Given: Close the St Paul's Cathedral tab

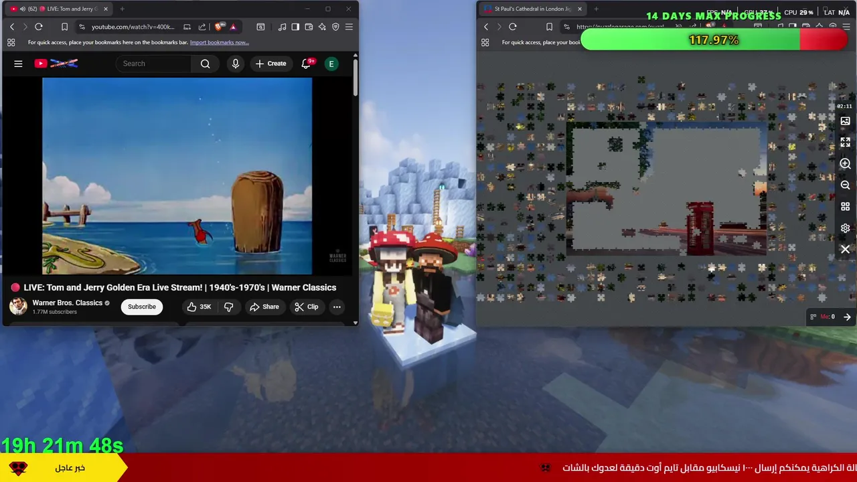Looking at the screenshot, I should point(579,9).
